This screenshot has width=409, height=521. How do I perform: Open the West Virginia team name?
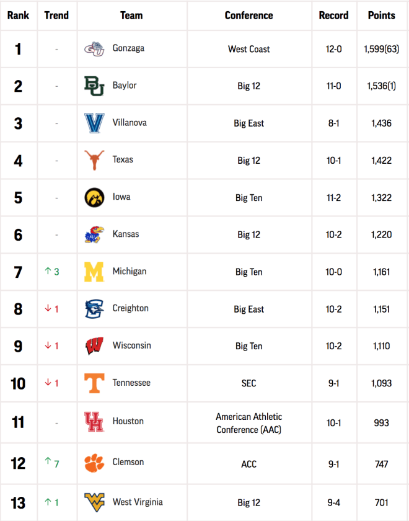point(138,502)
